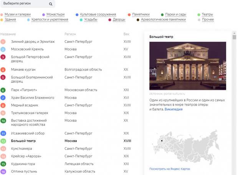This screenshot has height=175, width=238.
Task: Click rank badge 5 for Большой Екатерининский дворец
Action: click(3, 77)
